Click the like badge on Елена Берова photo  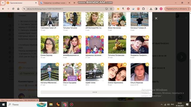point(57,37)
